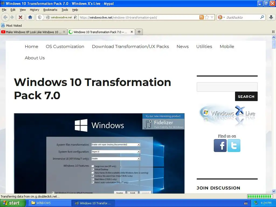Open the News nav link

click(x=182, y=46)
